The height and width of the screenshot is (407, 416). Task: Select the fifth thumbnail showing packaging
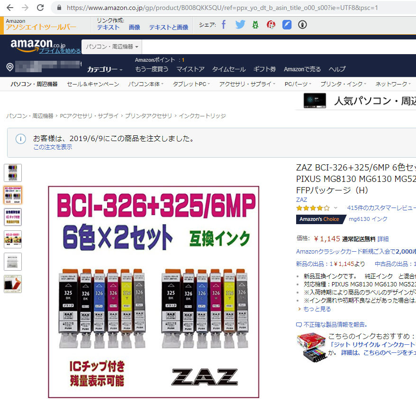13,262
